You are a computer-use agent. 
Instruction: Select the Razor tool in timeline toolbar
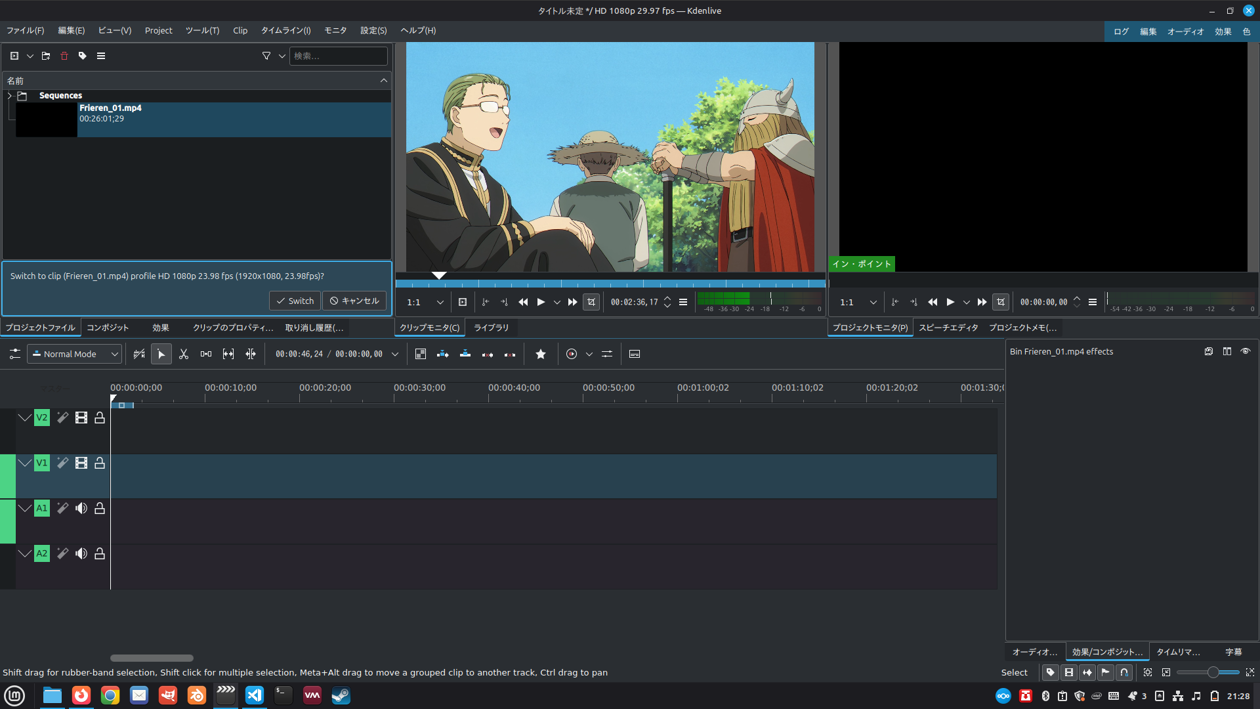(184, 354)
